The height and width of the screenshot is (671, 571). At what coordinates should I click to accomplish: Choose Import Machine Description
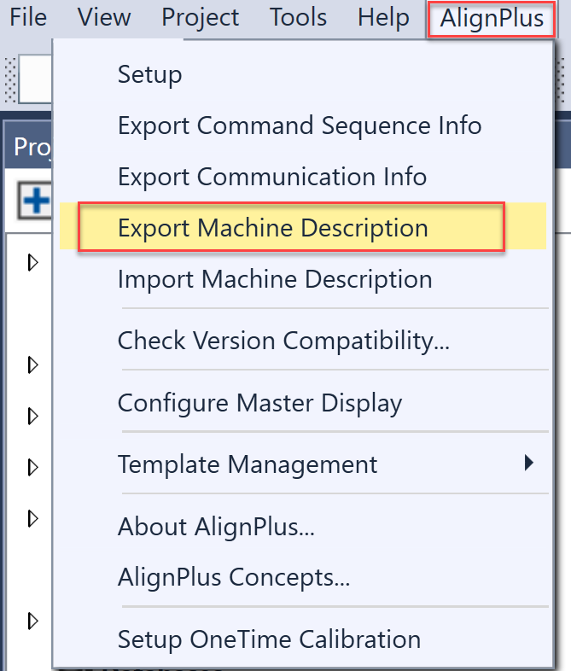click(275, 279)
